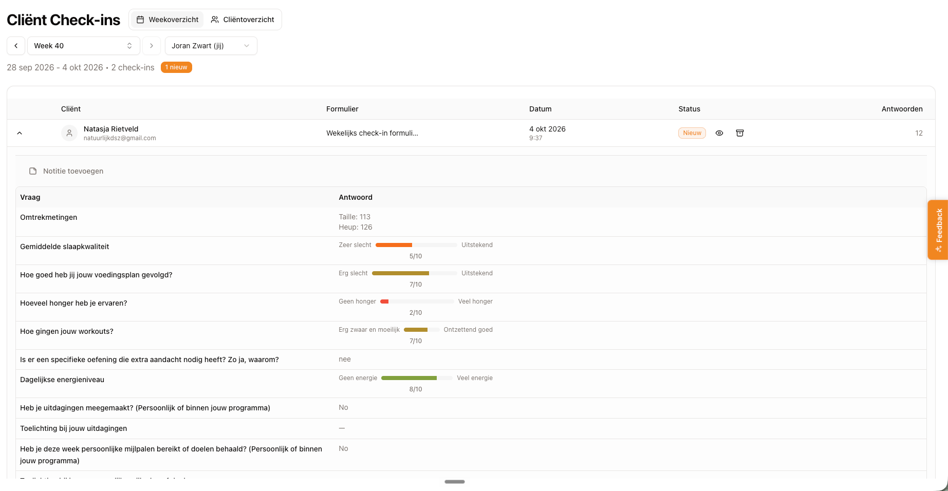Click the answer "nee"
Viewport: 948px width, 491px height.
pos(345,359)
